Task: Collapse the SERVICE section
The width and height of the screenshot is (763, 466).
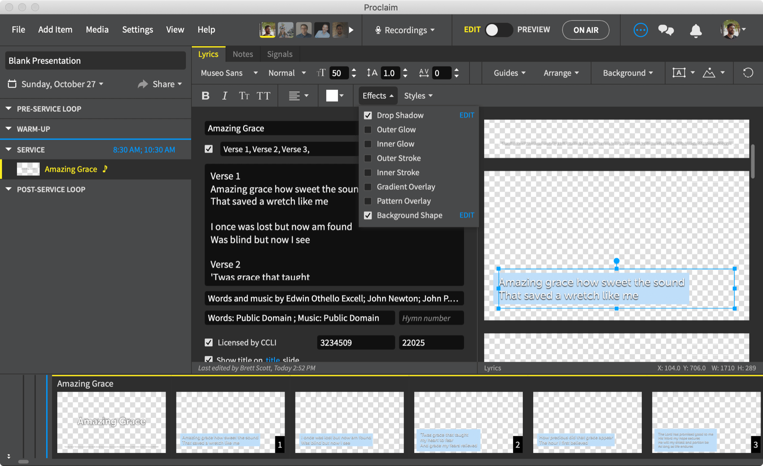Action: click(9, 149)
